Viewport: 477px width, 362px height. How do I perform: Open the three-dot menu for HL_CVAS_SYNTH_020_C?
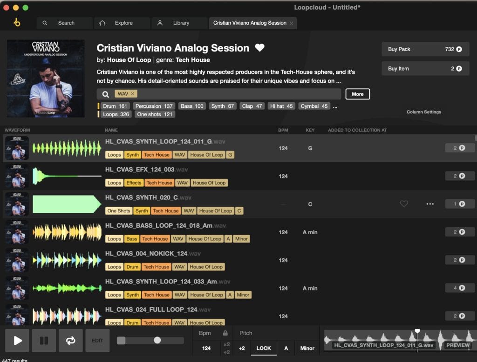click(x=430, y=204)
